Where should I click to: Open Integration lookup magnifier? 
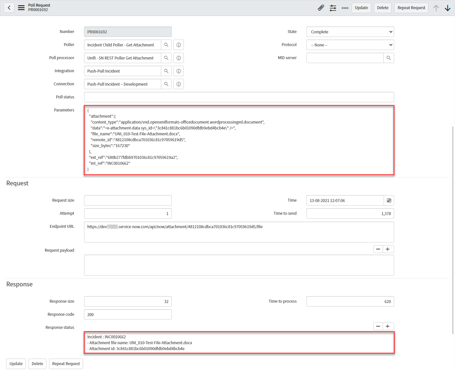pos(166,71)
